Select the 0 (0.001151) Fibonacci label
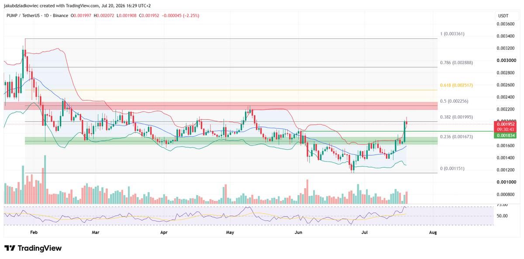This screenshot has width=524, height=259. [455, 169]
